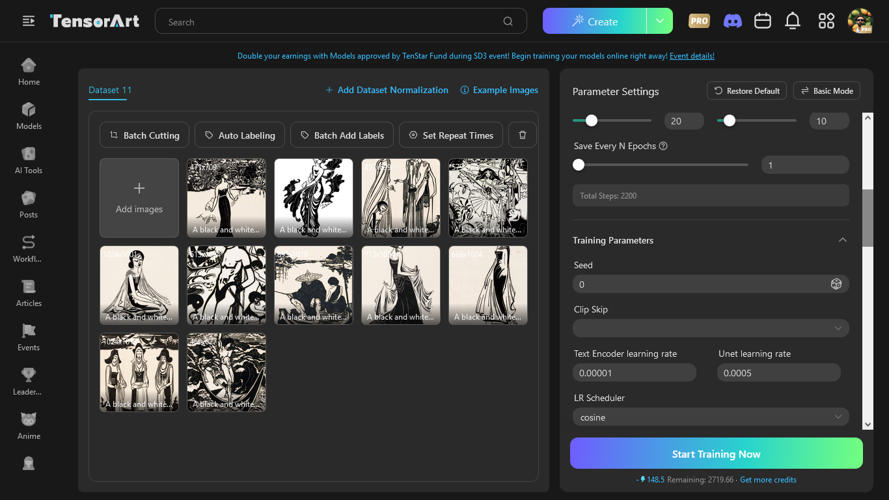
Task: Collapse the sidebar with the menu icon
Action: (x=29, y=21)
